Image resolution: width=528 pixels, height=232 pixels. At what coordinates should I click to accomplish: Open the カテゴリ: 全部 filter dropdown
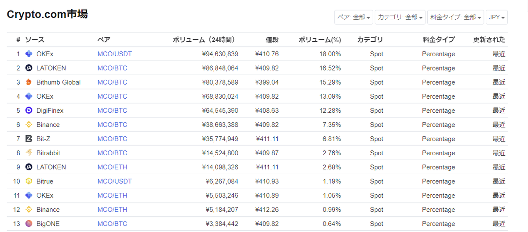[x=400, y=17]
